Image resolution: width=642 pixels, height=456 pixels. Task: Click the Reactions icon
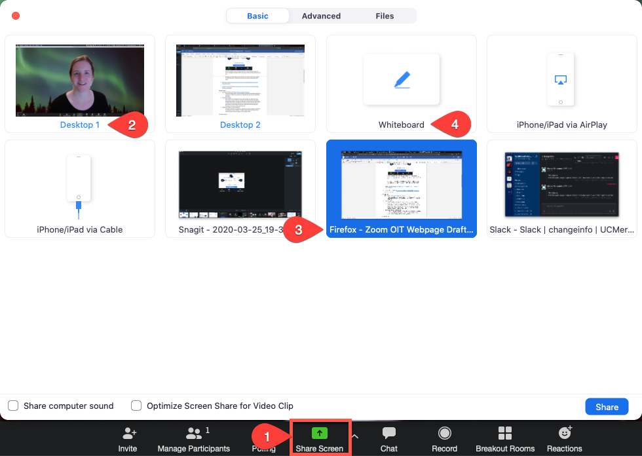(x=564, y=438)
